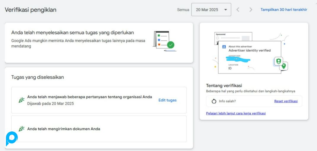Click the blue chat bubble logo at bottom-left
This screenshot has height=151, width=317.
pos(12,139)
